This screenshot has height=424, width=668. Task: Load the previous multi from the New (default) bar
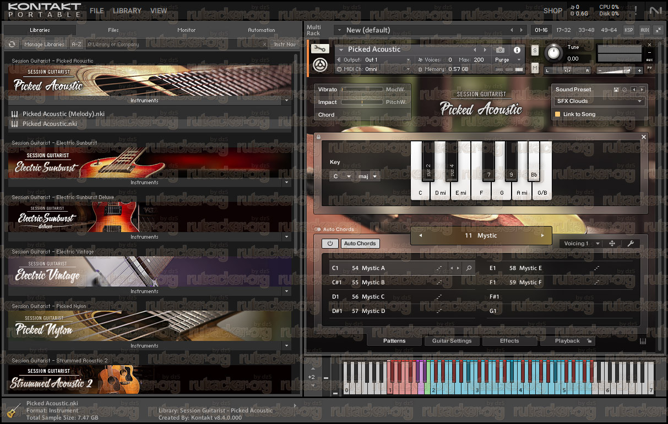click(512, 30)
